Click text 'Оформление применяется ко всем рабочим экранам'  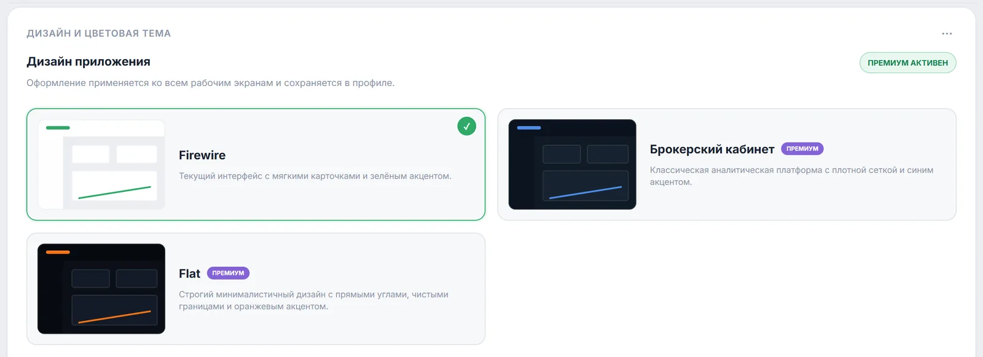click(150, 83)
